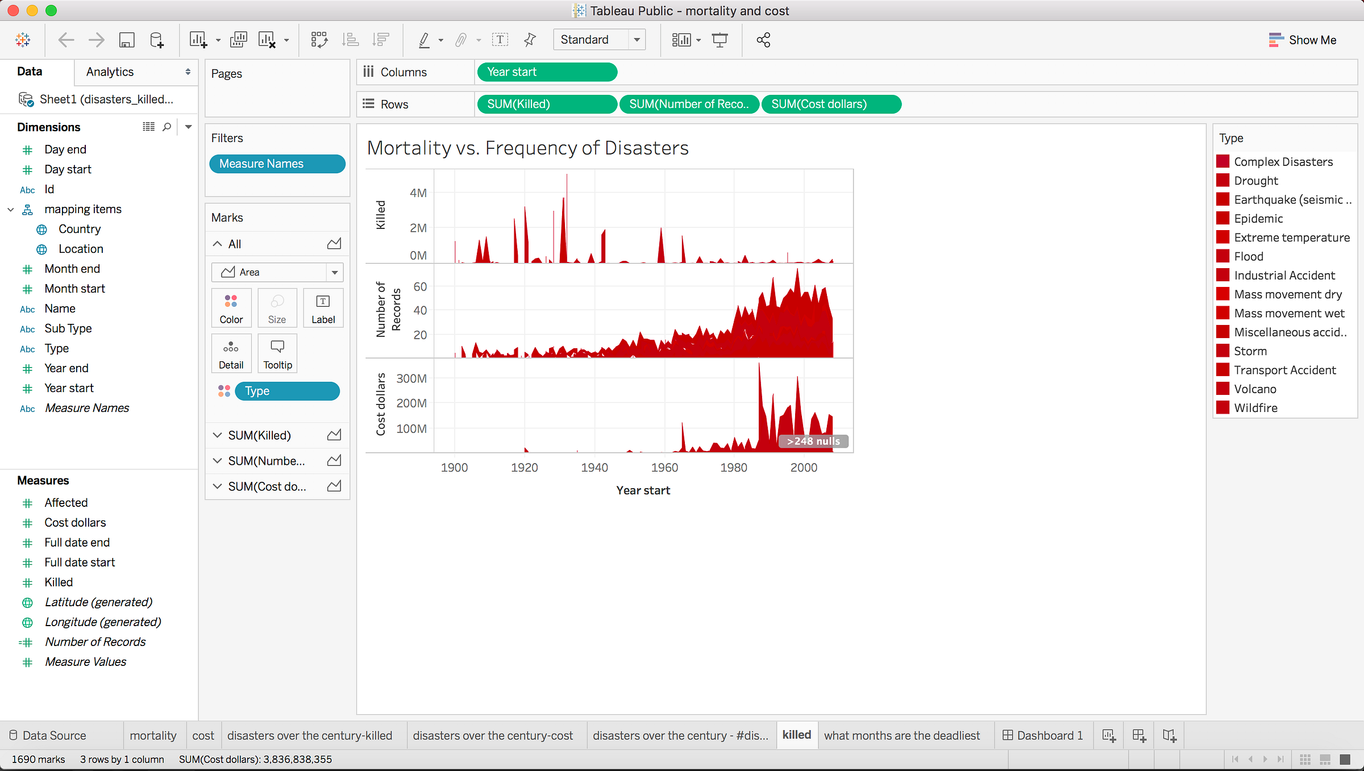Toggle the Show Me panel
1364x771 pixels.
click(1302, 40)
